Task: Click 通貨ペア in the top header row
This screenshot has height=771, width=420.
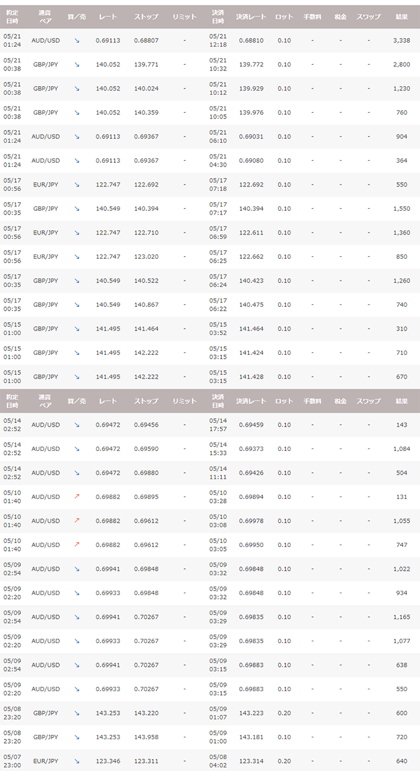Action: click(x=45, y=17)
